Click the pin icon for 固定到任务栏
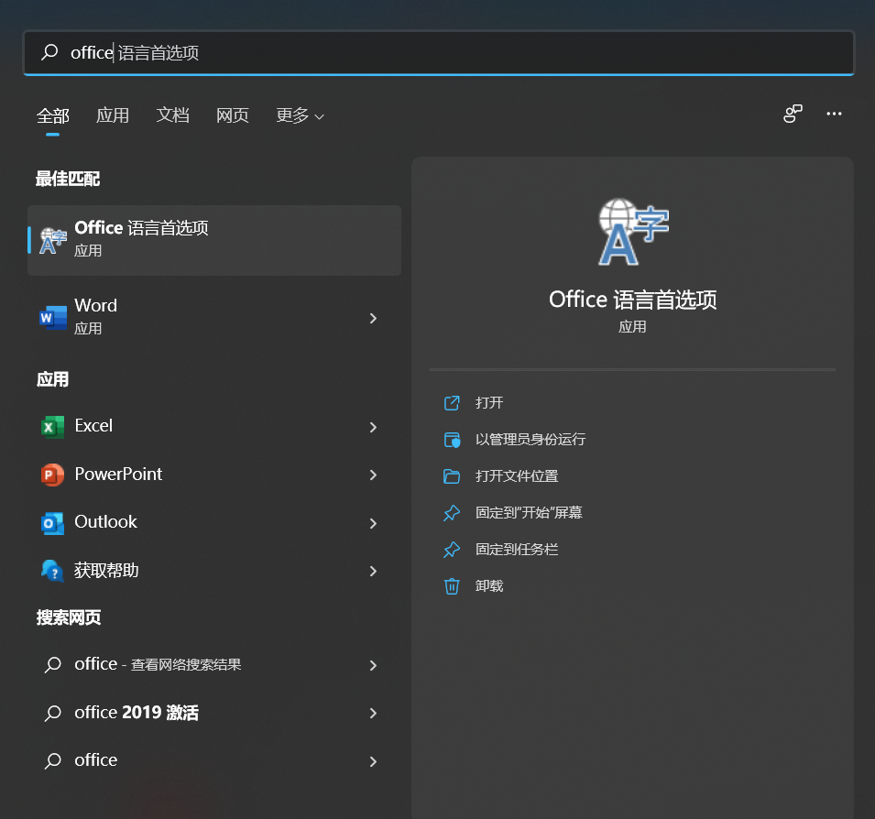This screenshot has height=819, width=875. click(x=452, y=550)
